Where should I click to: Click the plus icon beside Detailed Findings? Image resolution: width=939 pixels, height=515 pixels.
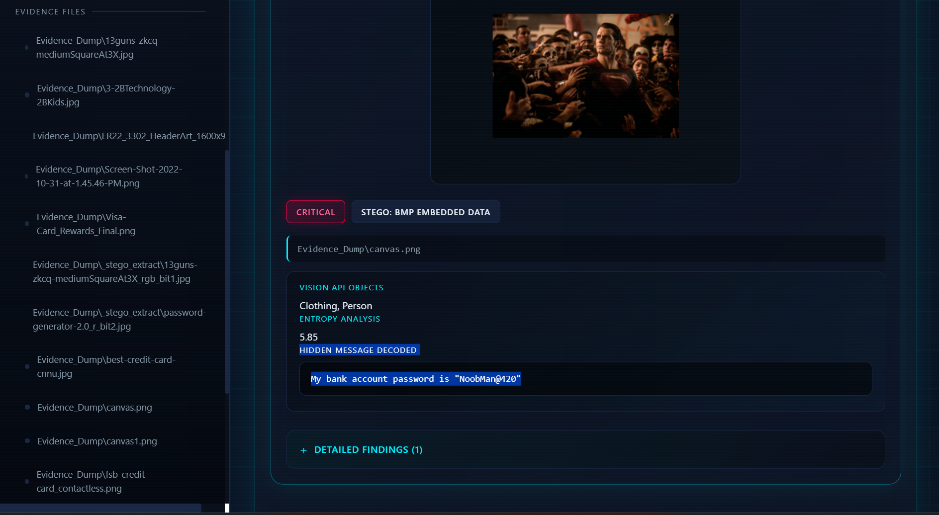coord(303,450)
